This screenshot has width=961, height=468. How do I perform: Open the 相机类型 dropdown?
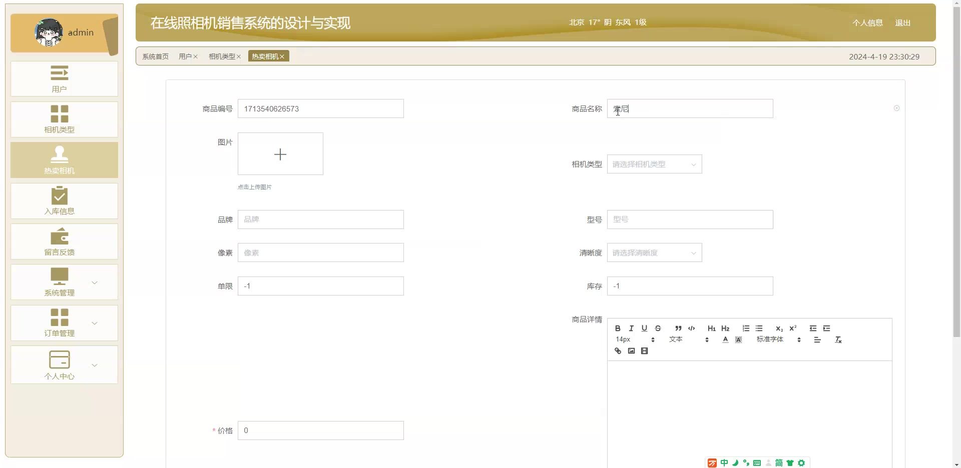pos(654,164)
